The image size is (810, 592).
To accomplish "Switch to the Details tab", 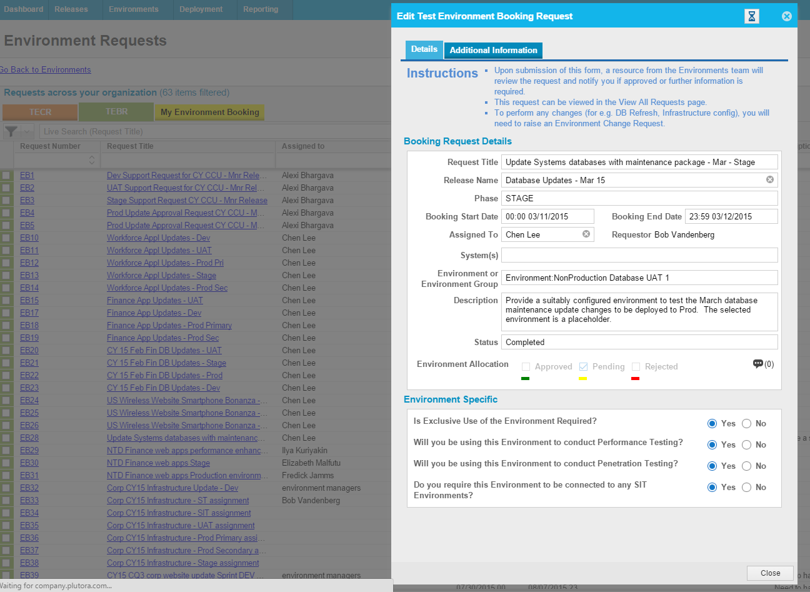I will (x=424, y=49).
